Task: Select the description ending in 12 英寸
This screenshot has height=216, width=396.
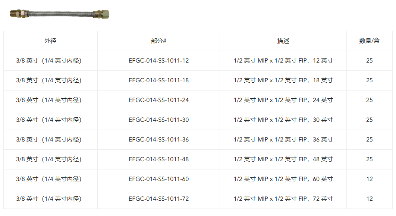Action: (283, 61)
